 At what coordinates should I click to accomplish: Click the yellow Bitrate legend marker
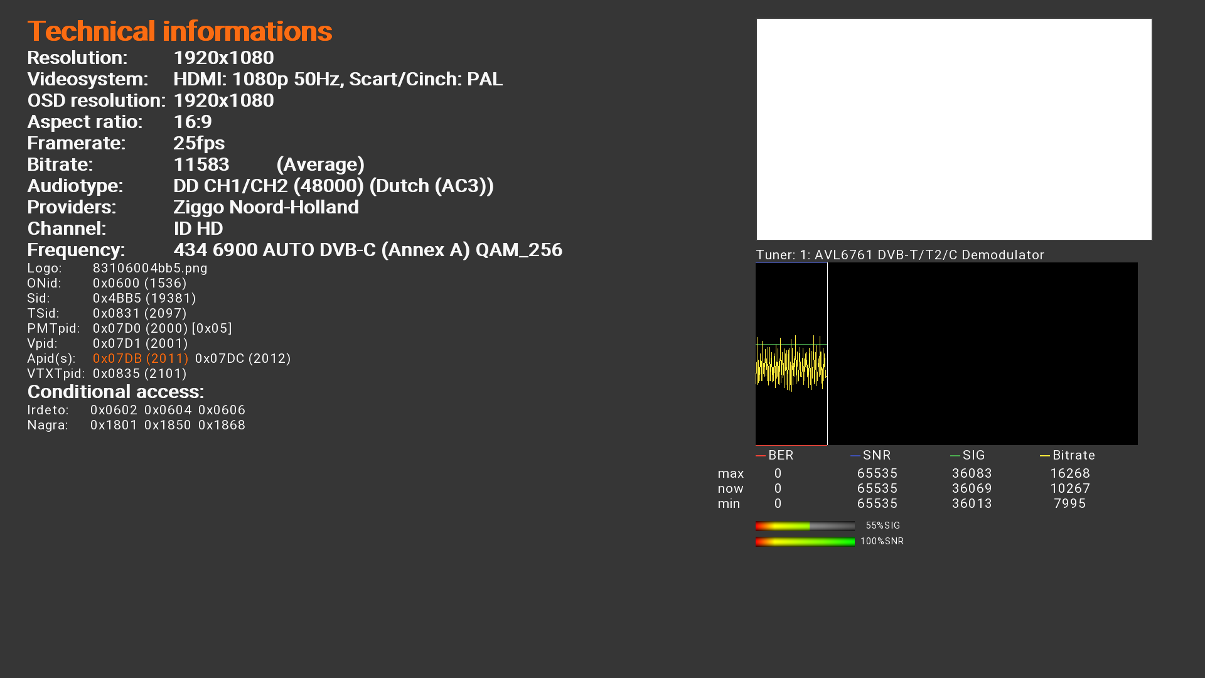pos(1045,456)
